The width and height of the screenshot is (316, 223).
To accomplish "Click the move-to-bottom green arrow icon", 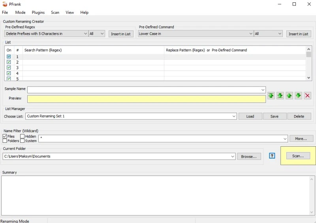I will click(x=280, y=96).
